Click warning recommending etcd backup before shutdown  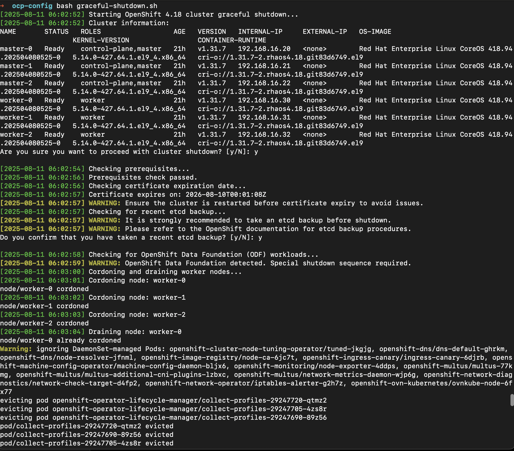pos(195,220)
